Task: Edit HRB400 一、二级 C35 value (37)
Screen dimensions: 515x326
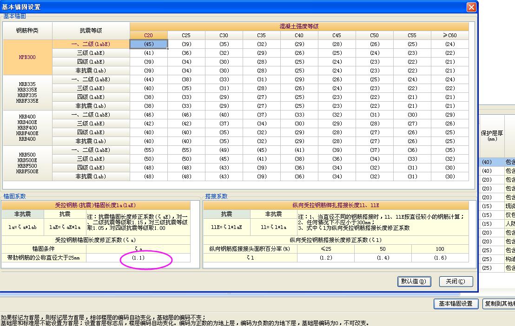Action: tap(261, 115)
